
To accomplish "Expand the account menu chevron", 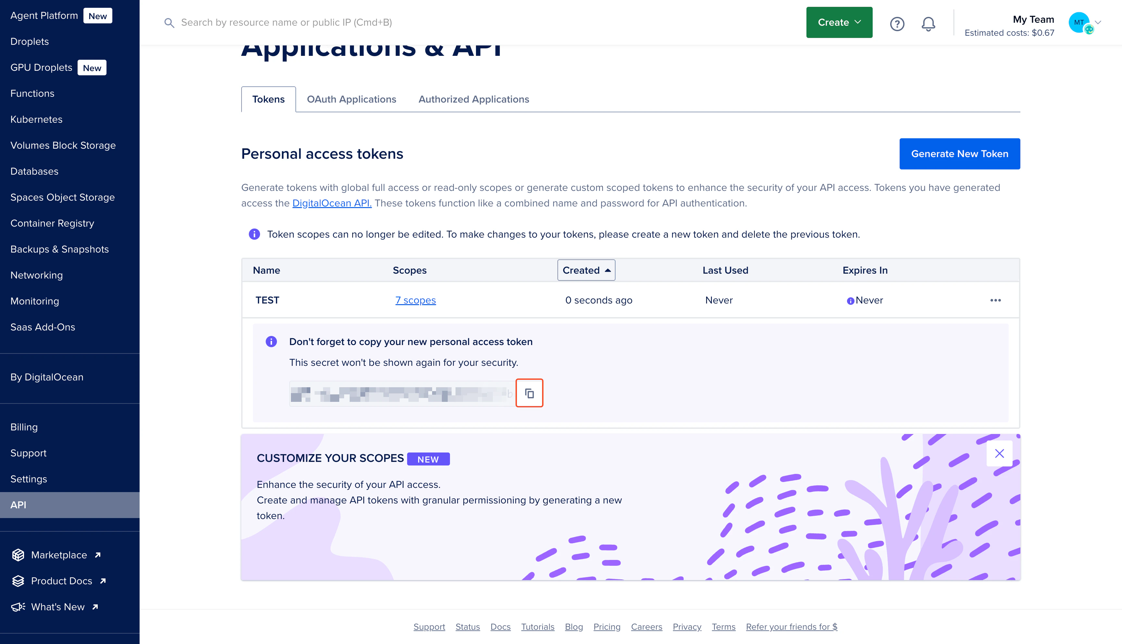I will pos(1098,22).
